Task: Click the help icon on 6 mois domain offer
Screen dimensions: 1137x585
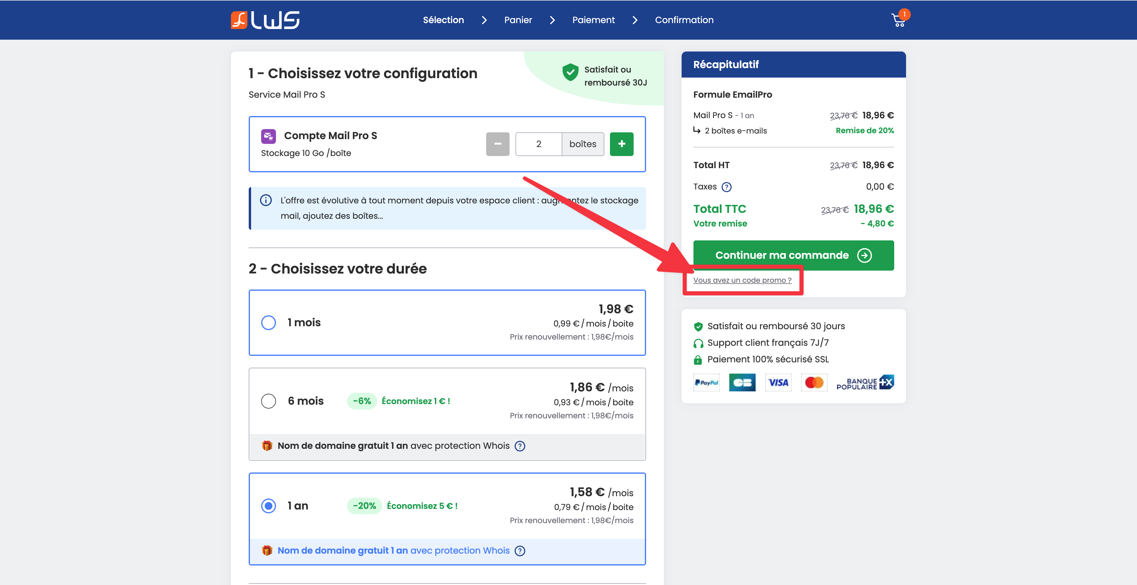Action: [x=520, y=446]
